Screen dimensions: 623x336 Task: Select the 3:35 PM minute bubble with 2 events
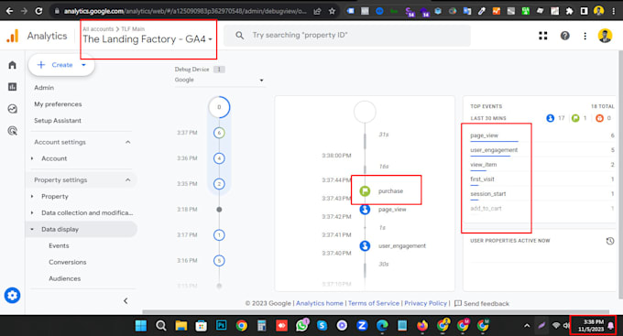click(219, 184)
